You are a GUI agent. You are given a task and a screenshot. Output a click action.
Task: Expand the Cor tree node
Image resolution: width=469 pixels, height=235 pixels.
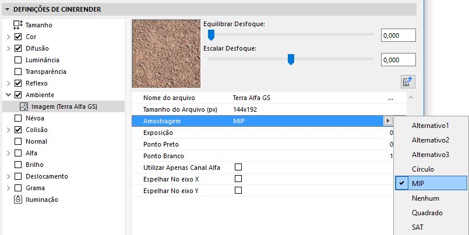click(9, 37)
